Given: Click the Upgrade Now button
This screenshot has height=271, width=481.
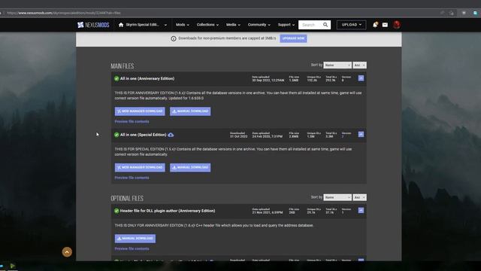Looking at the screenshot, I should pos(293,38).
